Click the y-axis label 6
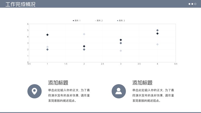201x113 pixels. [28, 24]
